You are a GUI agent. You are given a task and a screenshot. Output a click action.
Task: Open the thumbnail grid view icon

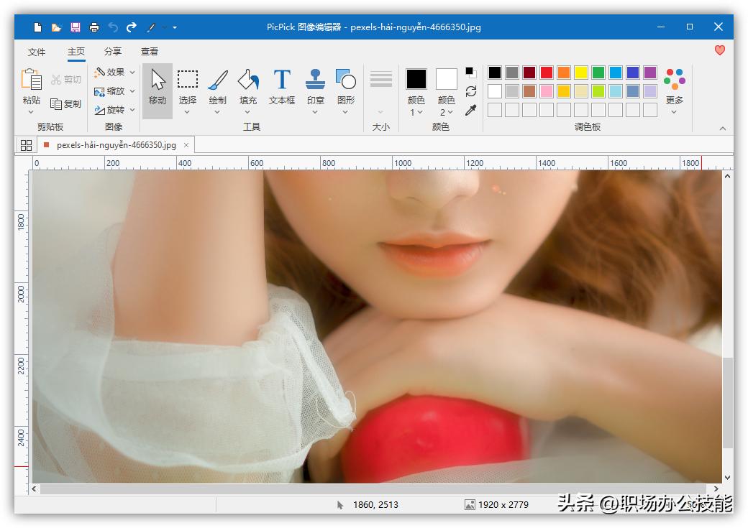coord(27,145)
